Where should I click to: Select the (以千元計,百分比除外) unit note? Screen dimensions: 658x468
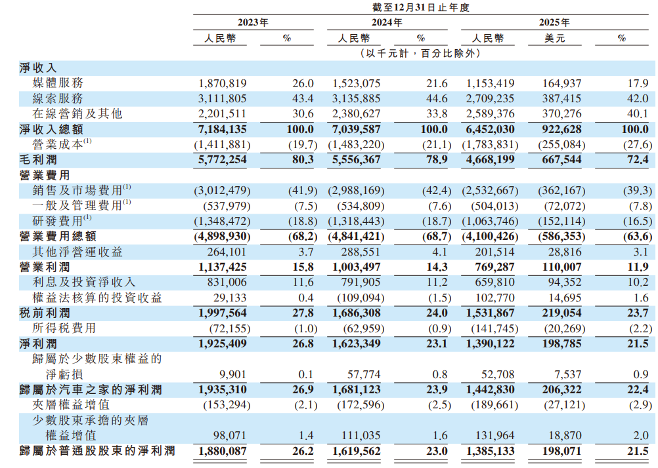(x=420, y=53)
